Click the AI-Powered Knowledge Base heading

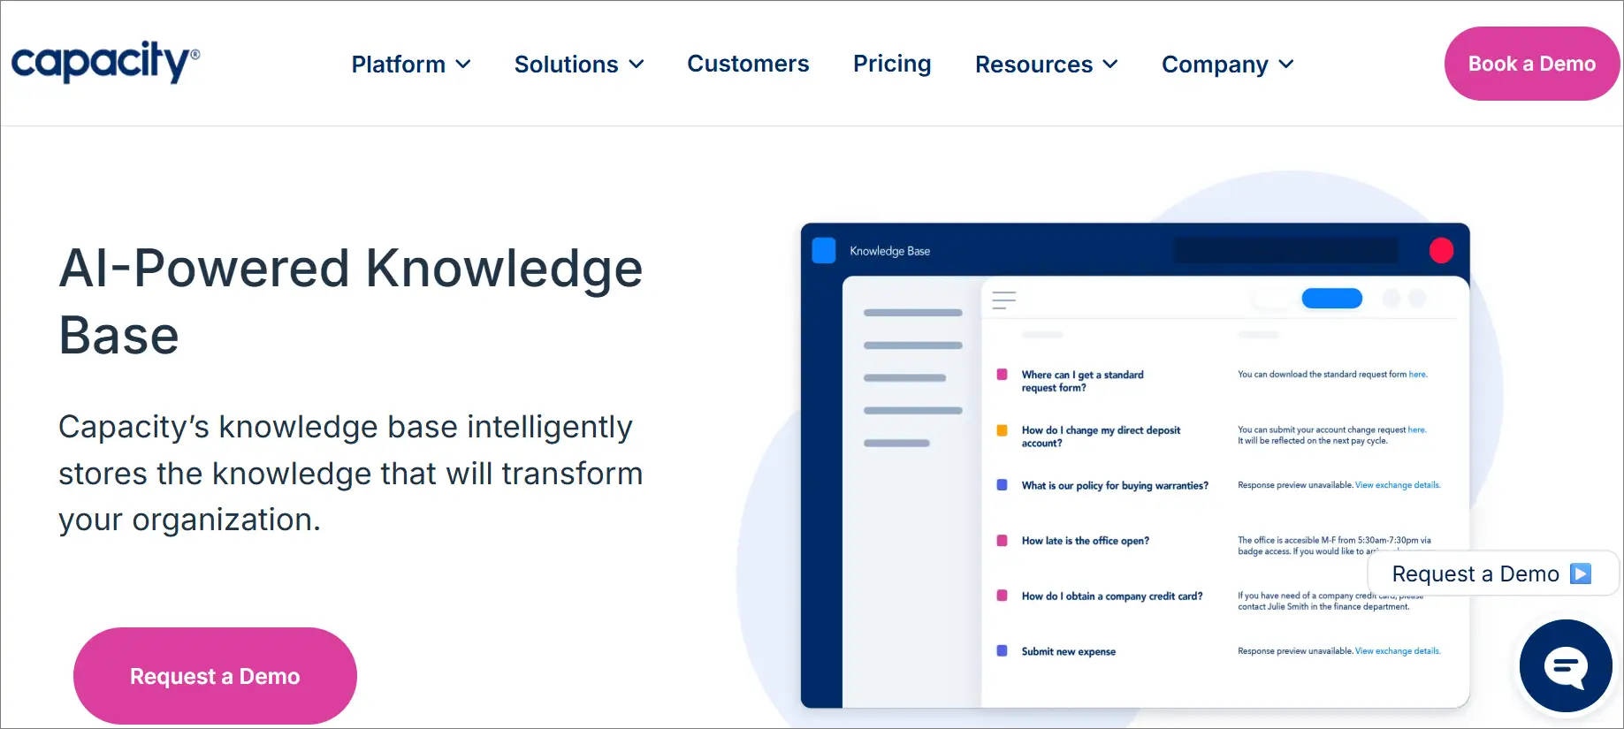351,301
